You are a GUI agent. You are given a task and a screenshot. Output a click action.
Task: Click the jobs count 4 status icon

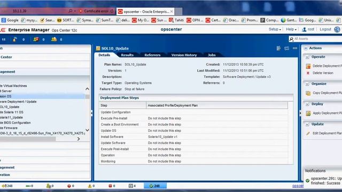132,186
